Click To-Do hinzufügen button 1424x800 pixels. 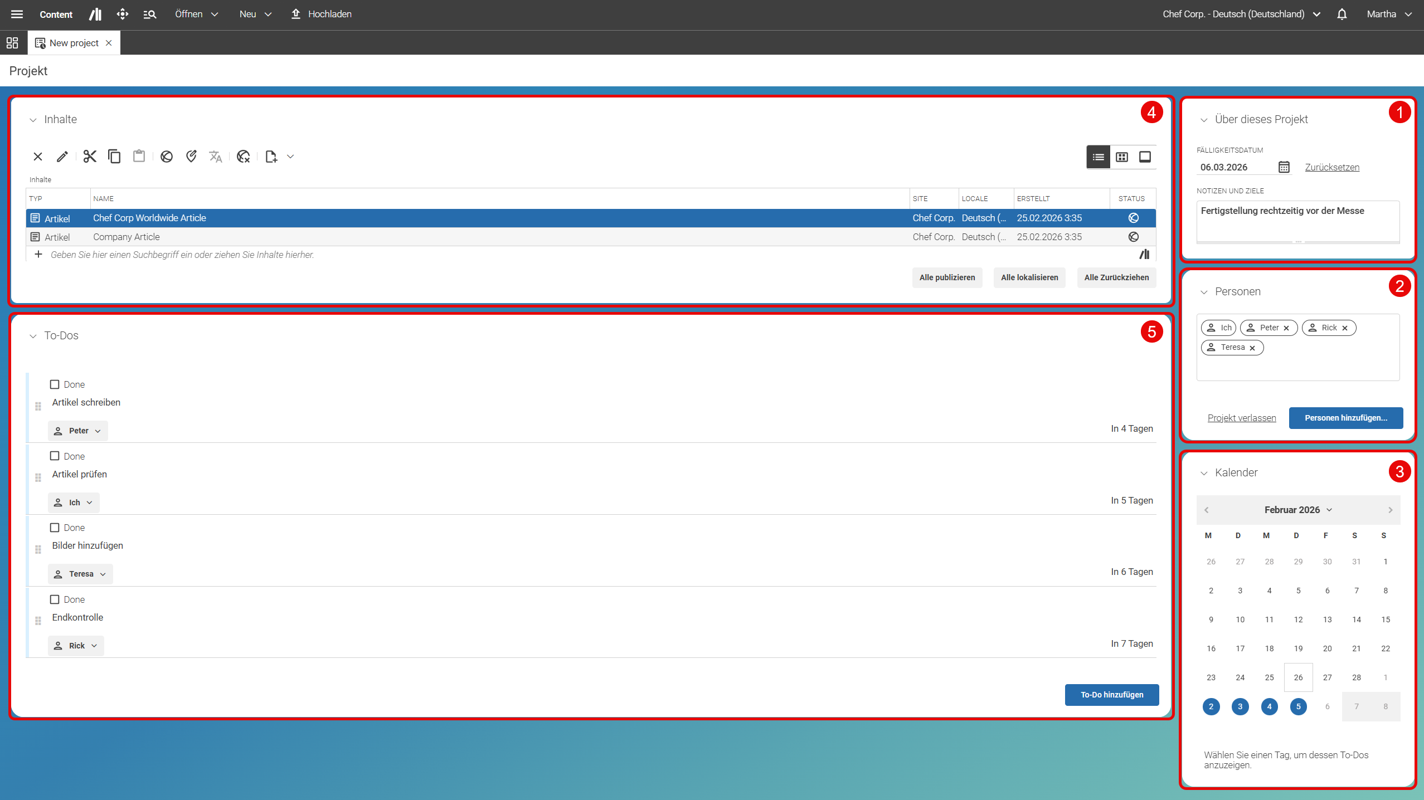(1112, 695)
